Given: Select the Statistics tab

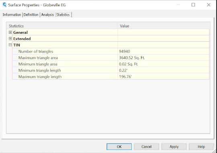Looking at the screenshot, I should (x=63, y=15).
